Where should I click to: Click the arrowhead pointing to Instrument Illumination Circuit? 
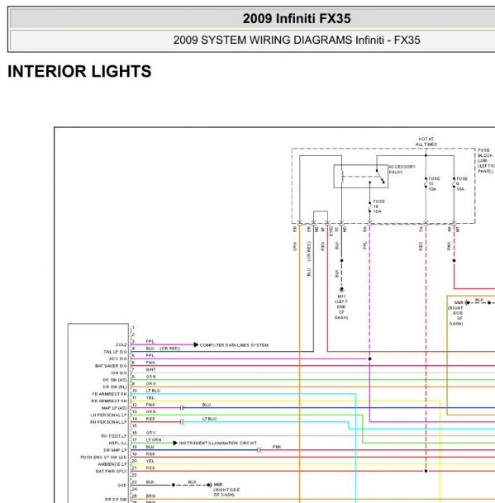pyautogui.click(x=175, y=443)
